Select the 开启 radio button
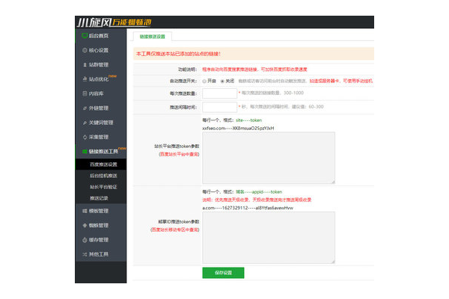The image size is (449, 299). tap(204, 81)
